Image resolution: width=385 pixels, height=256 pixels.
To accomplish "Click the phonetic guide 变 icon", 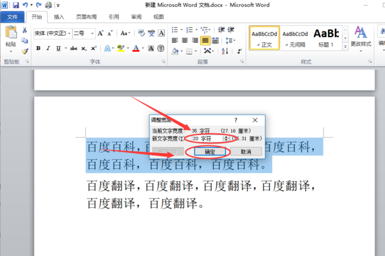I will click(x=151, y=33).
